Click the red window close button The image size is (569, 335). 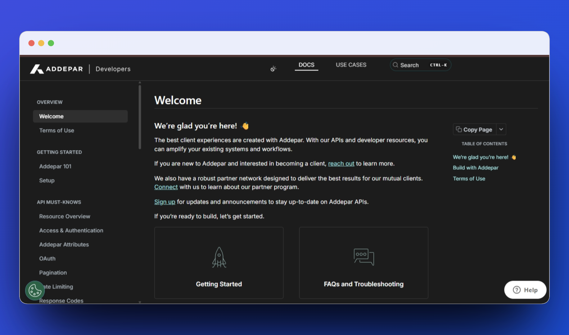[x=31, y=43]
